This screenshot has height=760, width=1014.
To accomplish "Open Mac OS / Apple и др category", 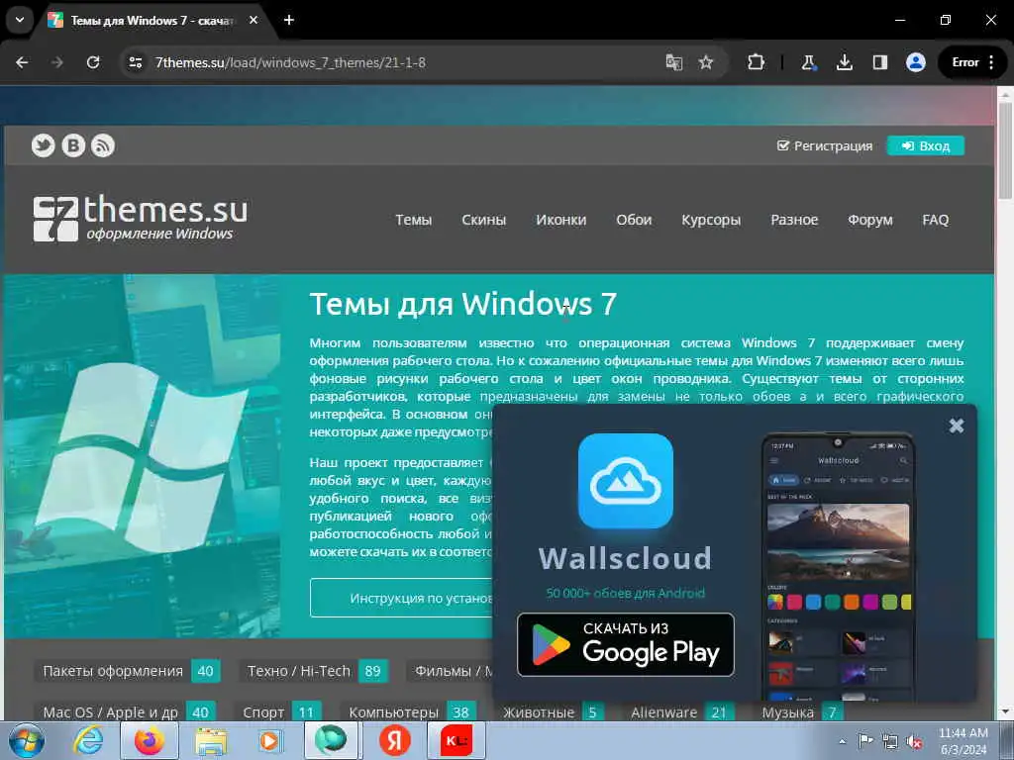I will [124, 712].
